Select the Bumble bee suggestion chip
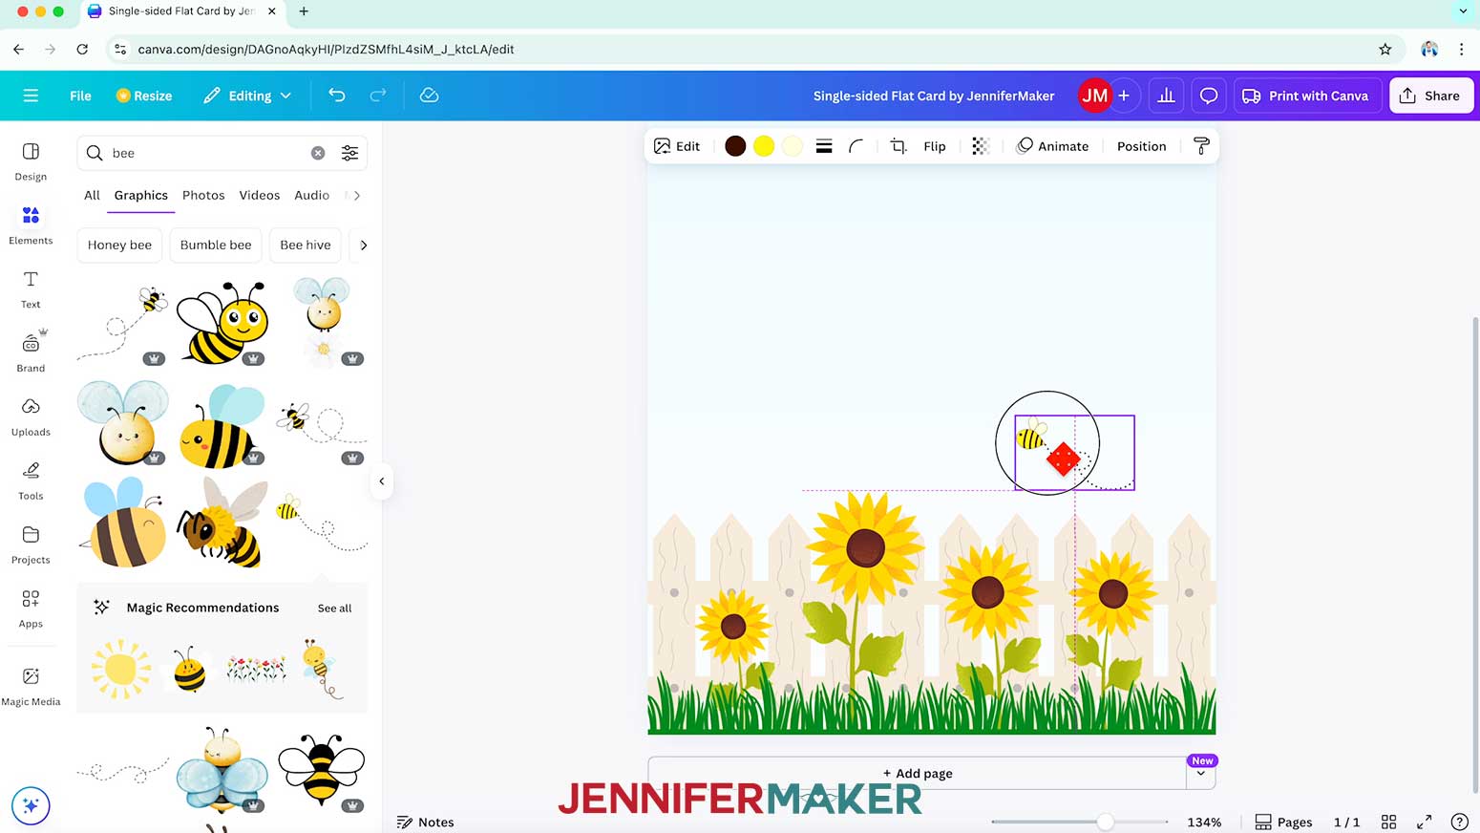Image resolution: width=1480 pixels, height=833 pixels. [x=216, y=245]
